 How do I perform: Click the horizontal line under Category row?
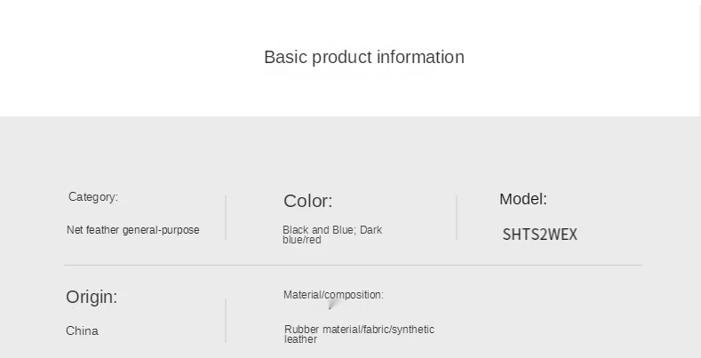[x=354, y=265]
